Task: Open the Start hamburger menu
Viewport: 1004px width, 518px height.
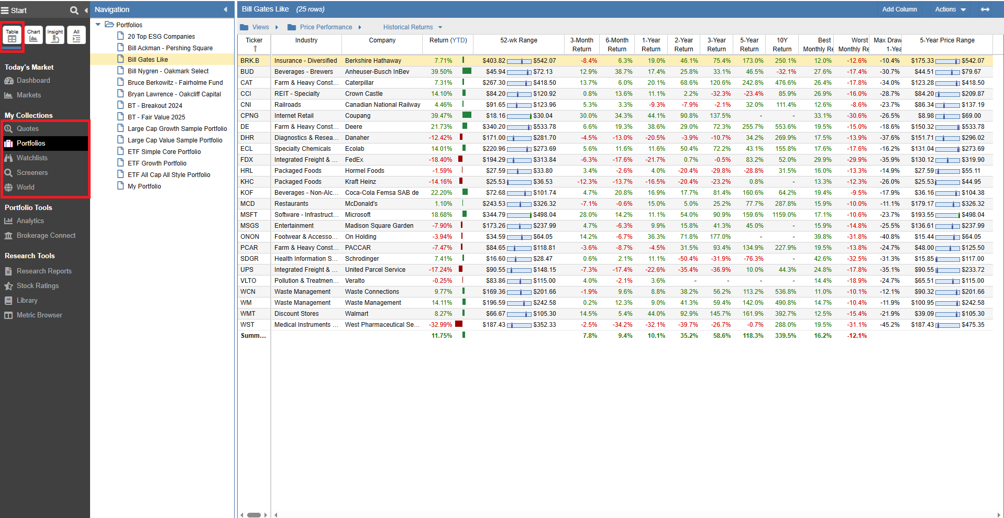Action: click(x=5, y=10)
